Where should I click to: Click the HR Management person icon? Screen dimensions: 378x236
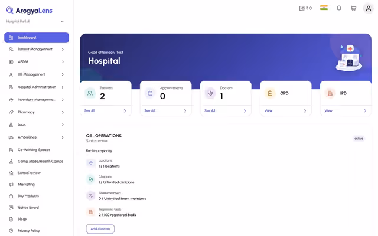coord(11,74)
